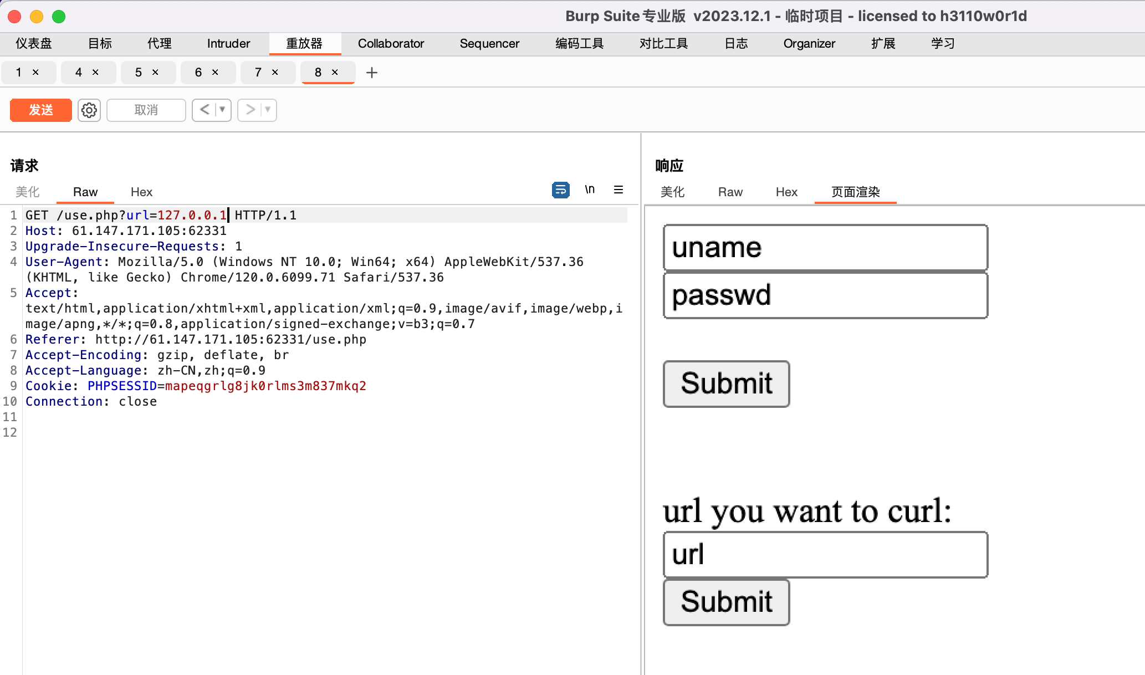Expand forward-arrow history dropdown

coord(267,110)
